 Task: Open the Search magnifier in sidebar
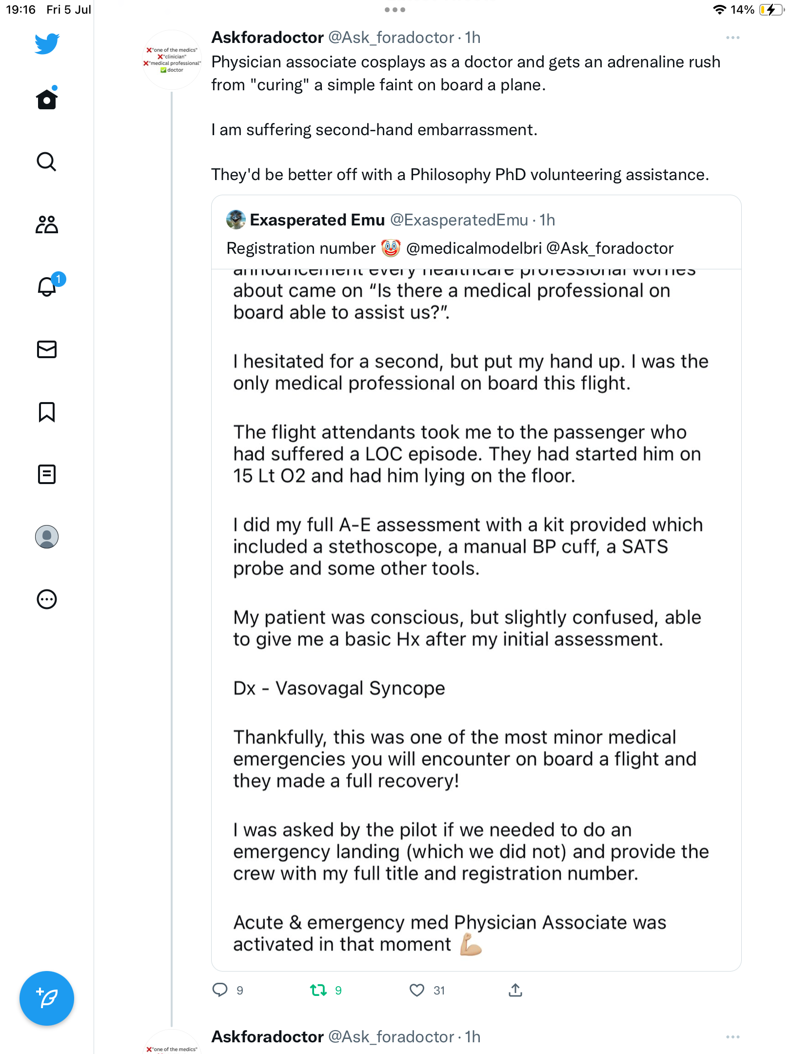pyautogui.click(x=47, y=162)
